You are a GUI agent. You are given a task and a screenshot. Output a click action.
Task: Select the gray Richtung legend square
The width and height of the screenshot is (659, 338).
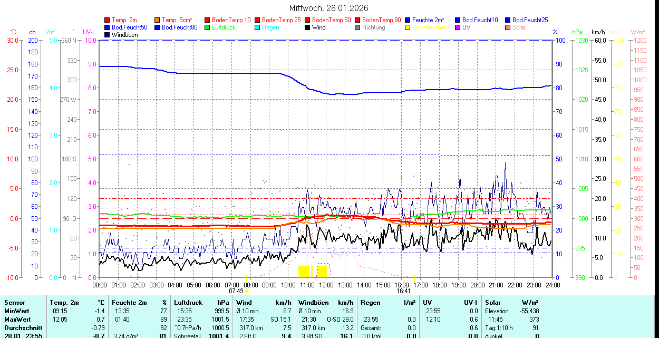(358, 27)
